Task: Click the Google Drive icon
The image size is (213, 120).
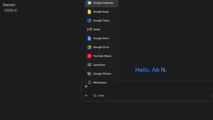Action: [x=89, y=47]
